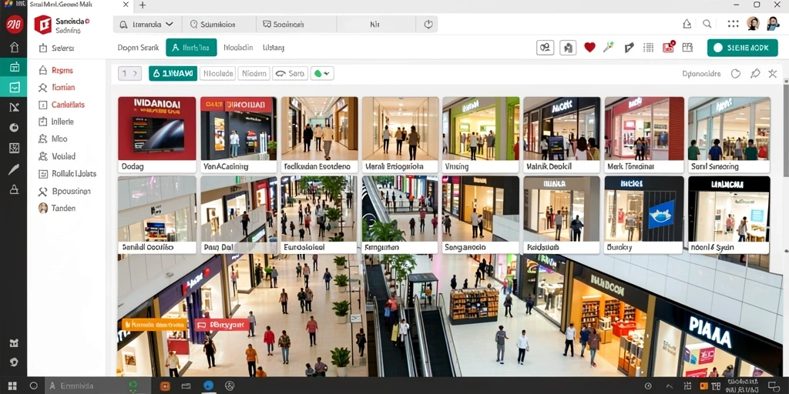Click the green SIENE MODK button
The image size is (789, 394).
(742, 48)
